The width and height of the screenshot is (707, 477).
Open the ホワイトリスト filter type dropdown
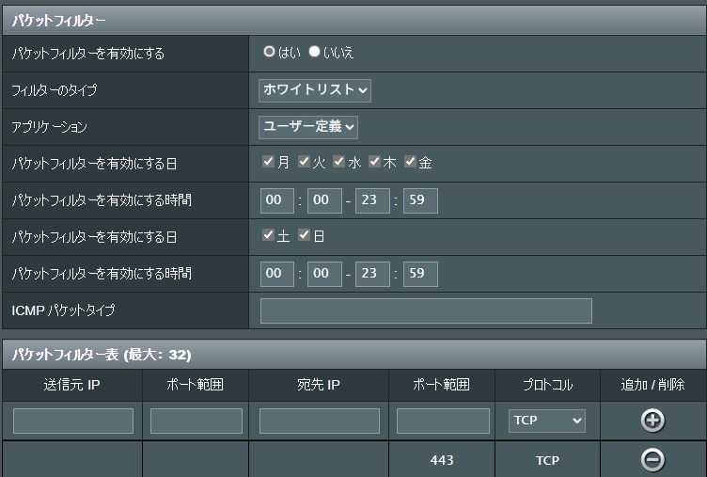coord(315,90)
